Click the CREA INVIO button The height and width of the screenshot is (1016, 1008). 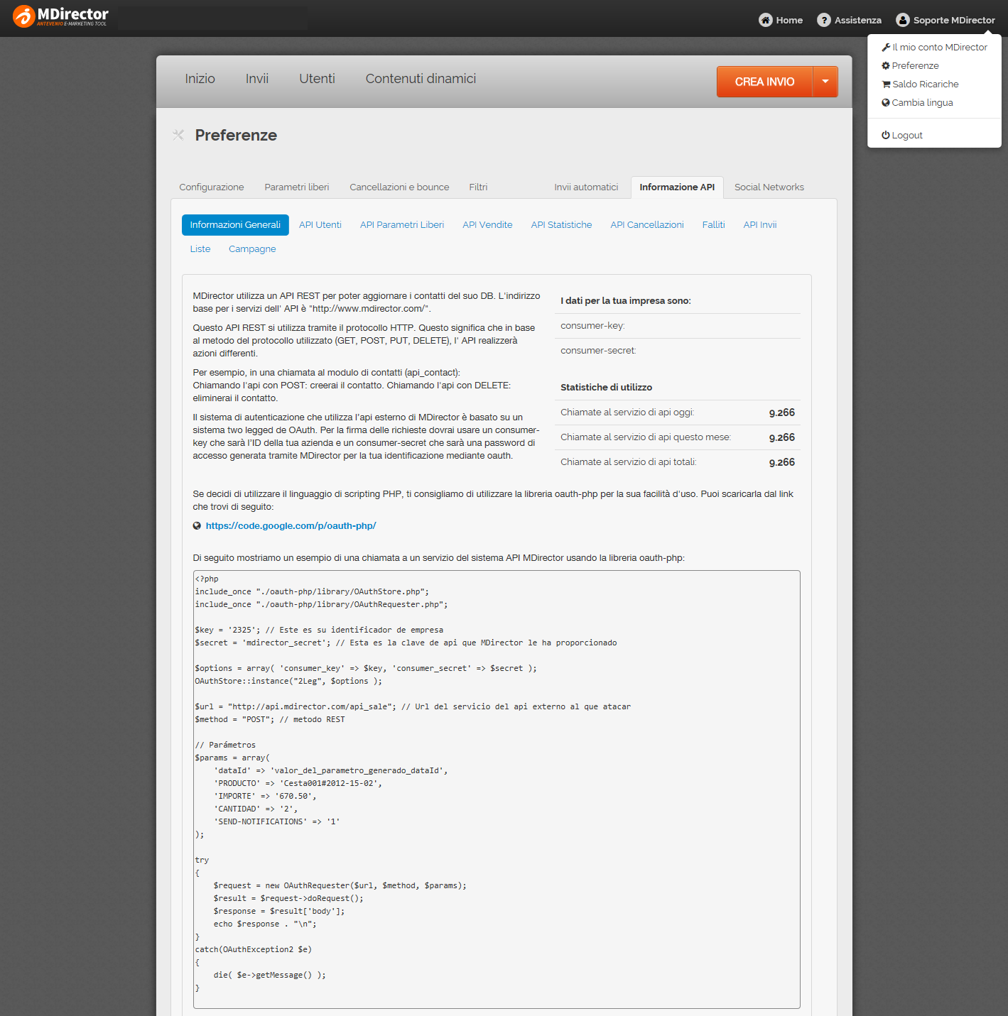764,82
